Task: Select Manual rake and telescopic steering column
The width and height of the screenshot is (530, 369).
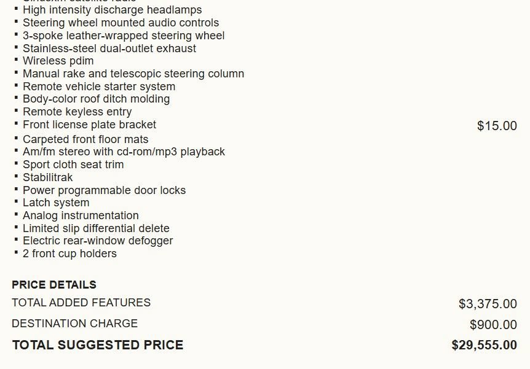Action: [133, 74]
